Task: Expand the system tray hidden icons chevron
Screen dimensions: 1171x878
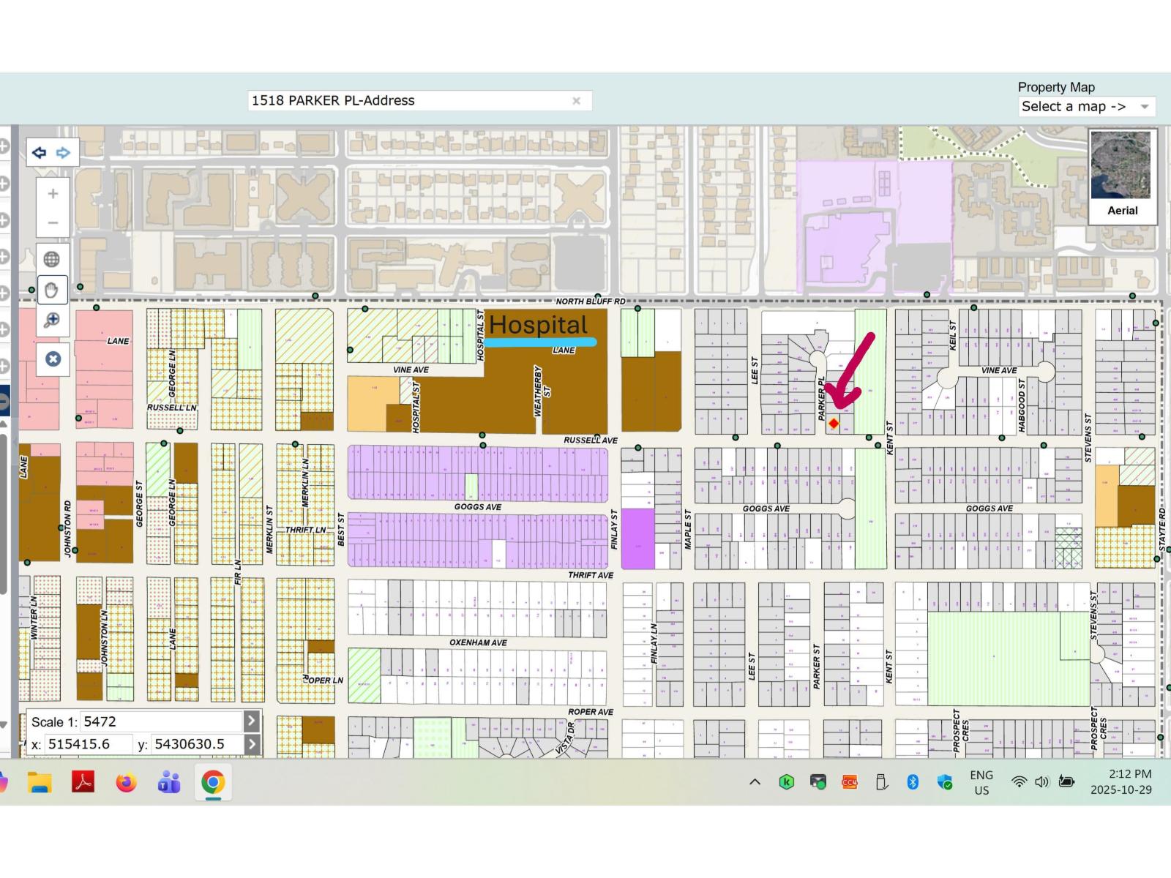Action: point(755,782)
